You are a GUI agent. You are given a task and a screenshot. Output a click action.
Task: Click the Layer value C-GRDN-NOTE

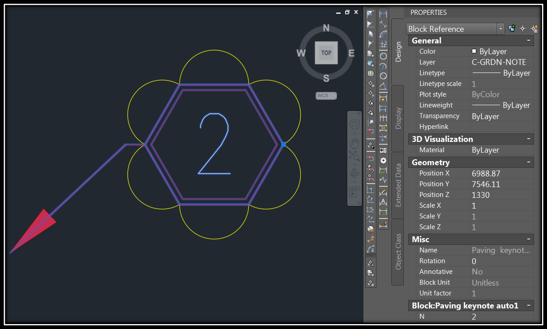pyautogui.click(x=499, y=62)
